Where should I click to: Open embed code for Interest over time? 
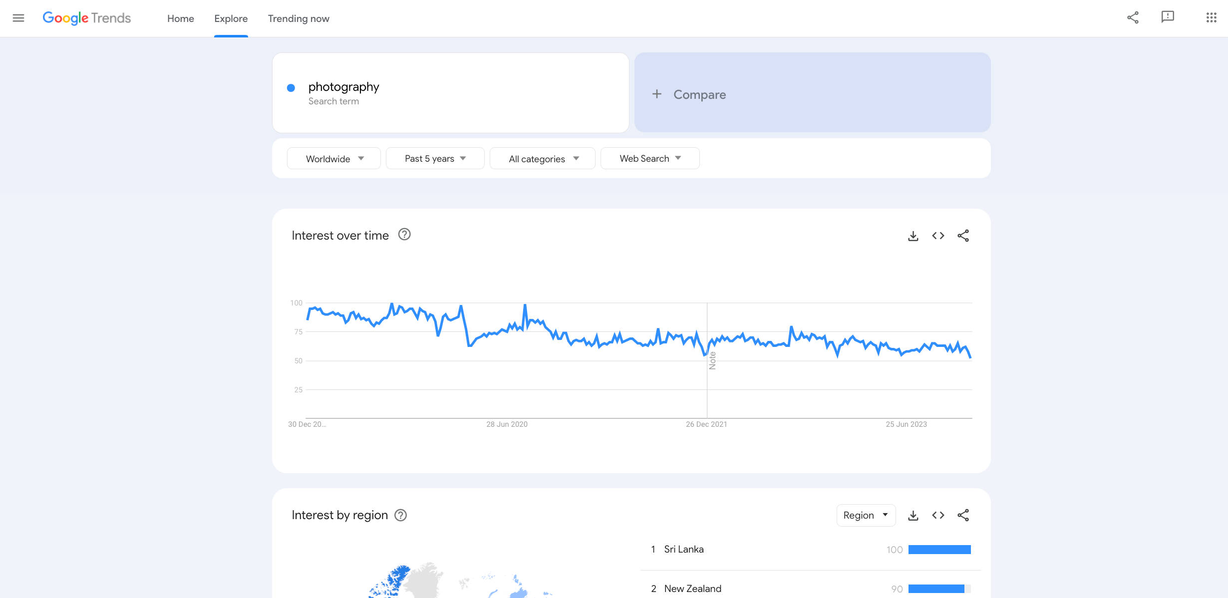[938, 236]
